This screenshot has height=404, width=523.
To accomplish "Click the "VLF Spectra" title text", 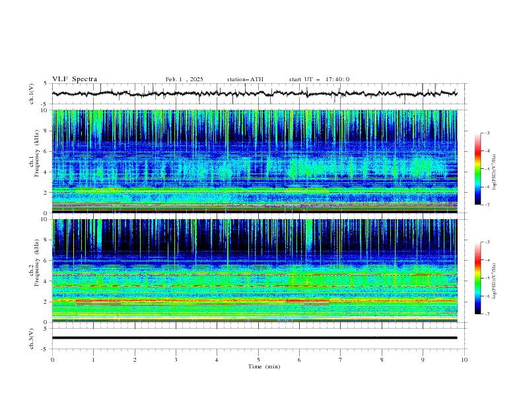I will (x=75, y=79).
